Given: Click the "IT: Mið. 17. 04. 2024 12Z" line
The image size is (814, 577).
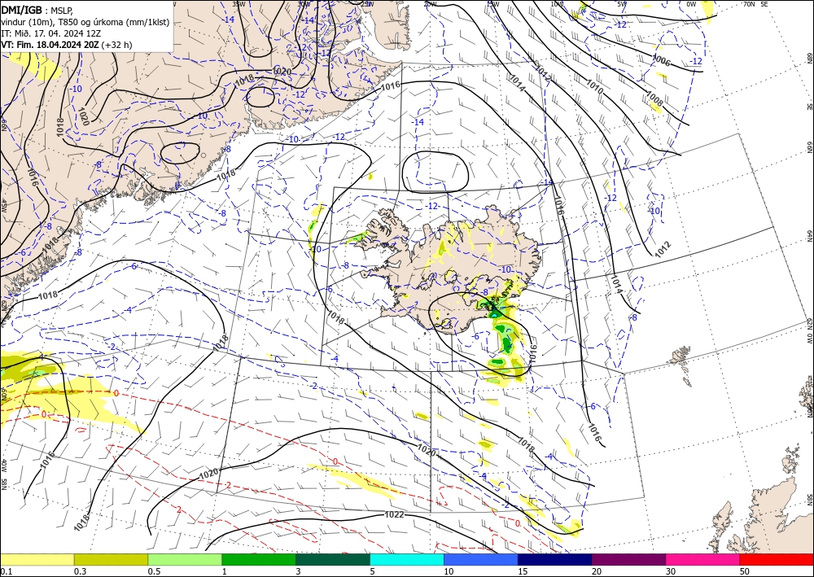Looking at the screenshot, I should tap(50, 33).
